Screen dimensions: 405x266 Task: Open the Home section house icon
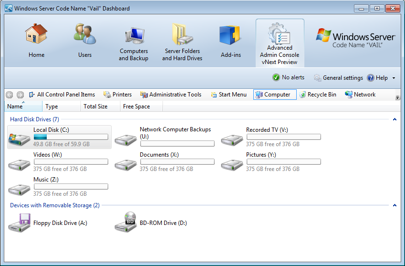tap(36, 33)
